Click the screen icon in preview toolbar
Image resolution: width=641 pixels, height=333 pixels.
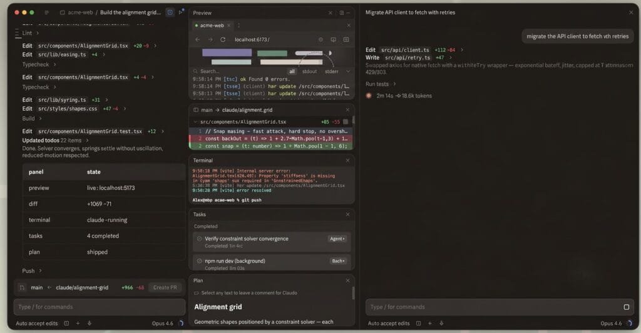pos(333,39)
